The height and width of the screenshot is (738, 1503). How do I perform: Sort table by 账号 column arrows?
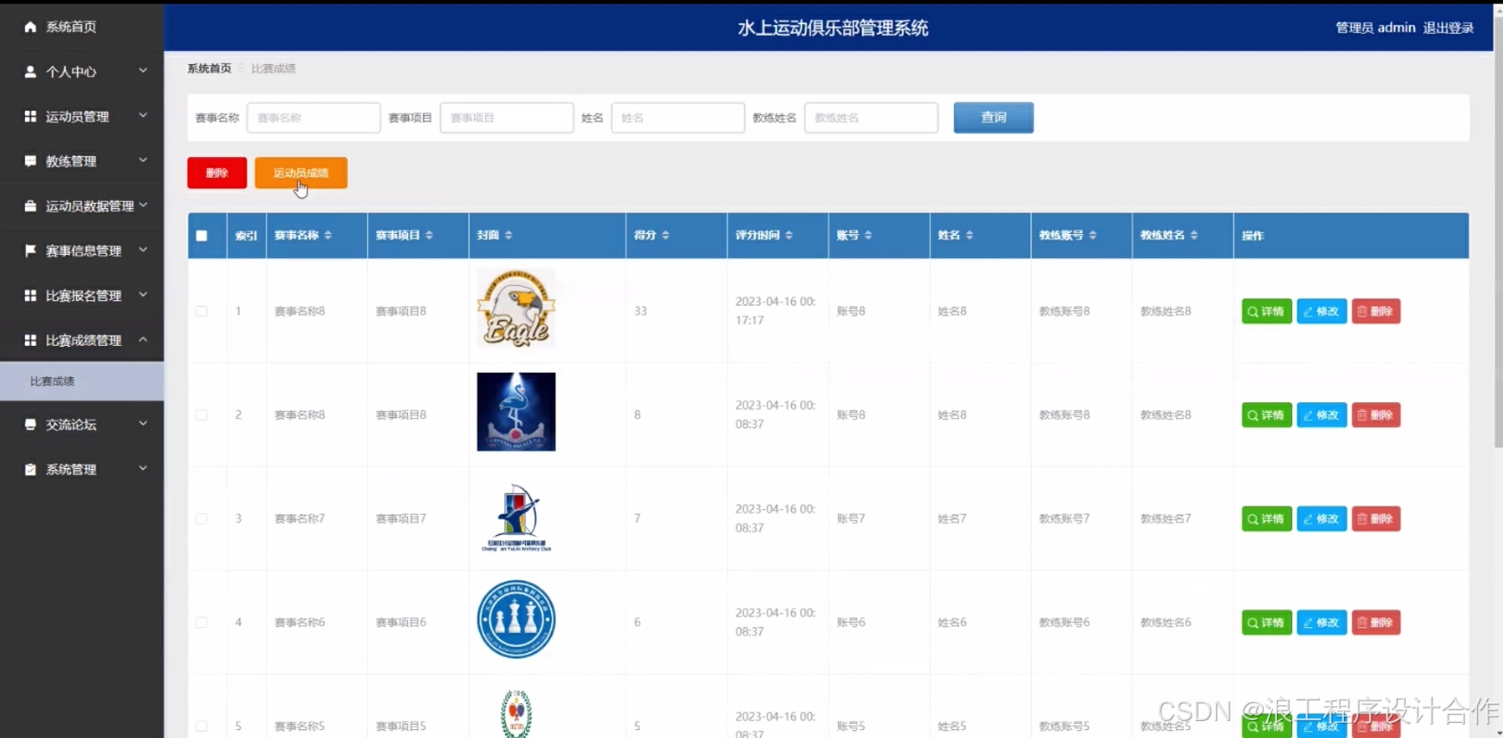869,235
